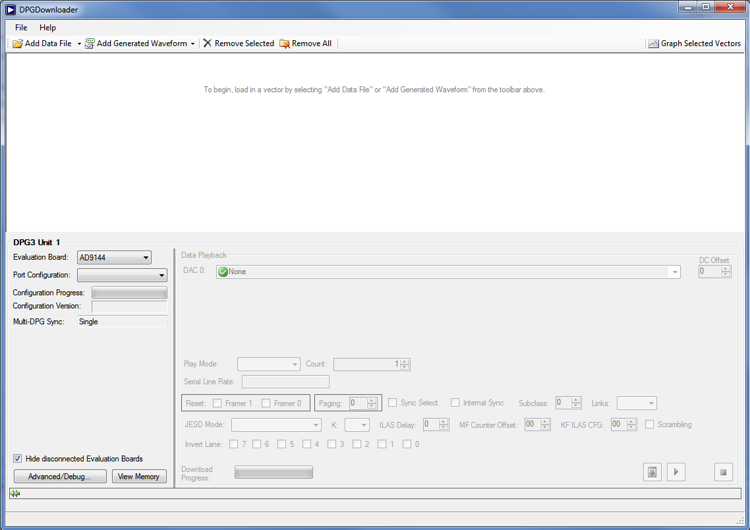Open the File menu
This screenshot has width=750, height=530.
click(21, 28)
